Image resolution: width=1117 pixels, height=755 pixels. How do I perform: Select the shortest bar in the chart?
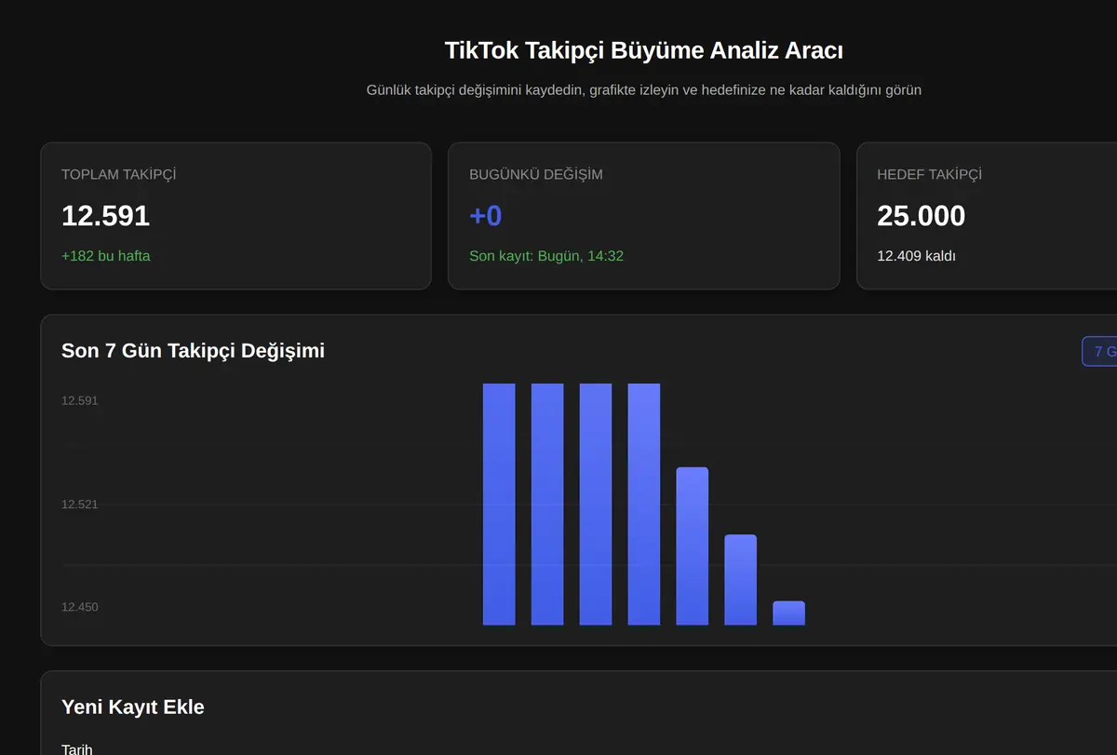[788, 613]
